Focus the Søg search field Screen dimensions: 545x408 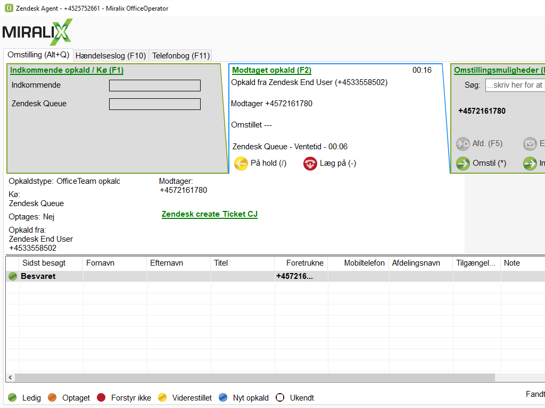pos(515,85)
